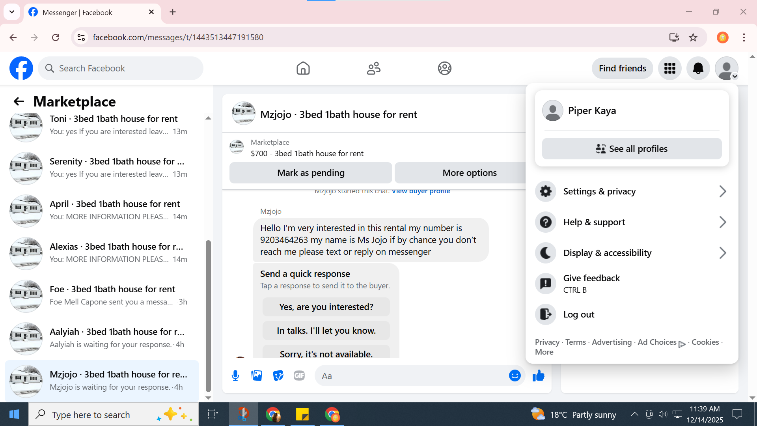Screen dimensions: 757x426
Task: Send a voice clip with microphone icon
Action: coord(235,376)
